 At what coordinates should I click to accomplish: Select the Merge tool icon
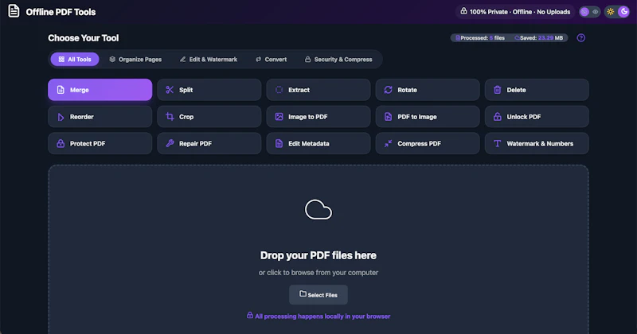point(61,90)
